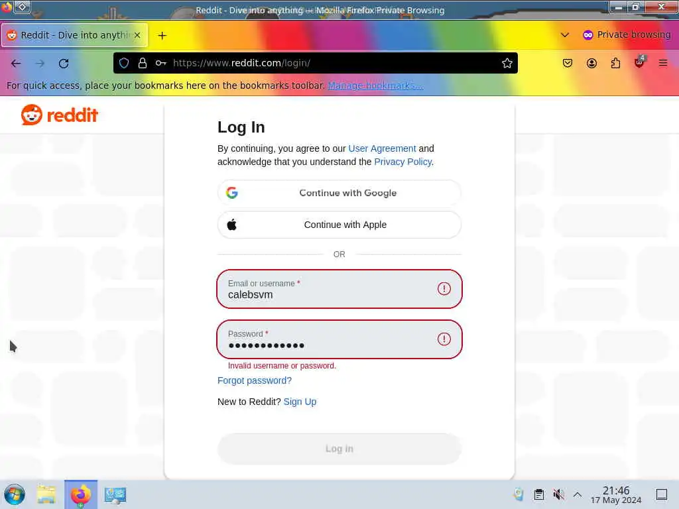This screenshot has height=509, width=679.
Task: Open the User Agreement link
Action: click(x=382, y=148)
